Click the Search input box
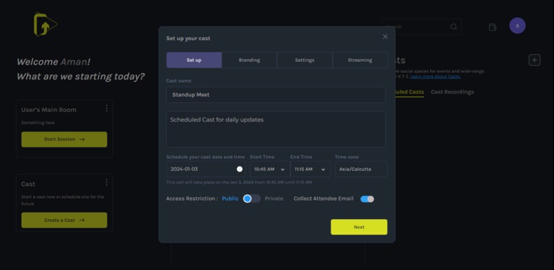Image resolution: width=554 pixels, height=270 pixels. tap(421, 27)
